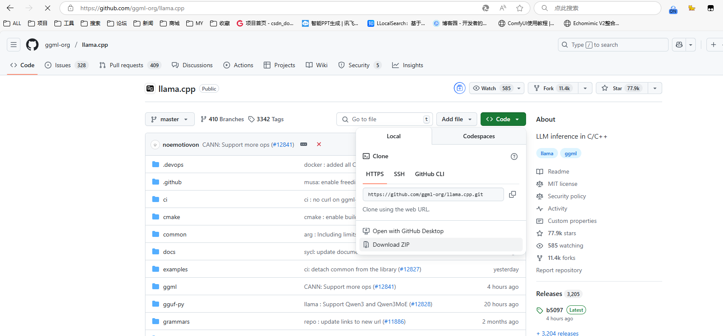The image size is (723, 336).
Task: Select the SSH clone option
Action: pyautogui.click(x=399, y=174)
